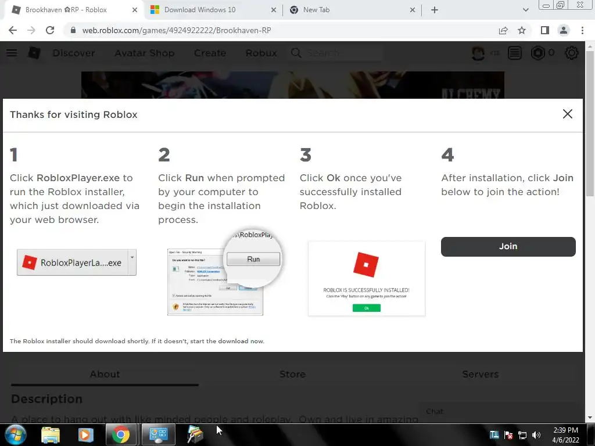Open Create in Roblox navbar
The height and width of the screenshot is (446, 595).
[x=210, y=53]
